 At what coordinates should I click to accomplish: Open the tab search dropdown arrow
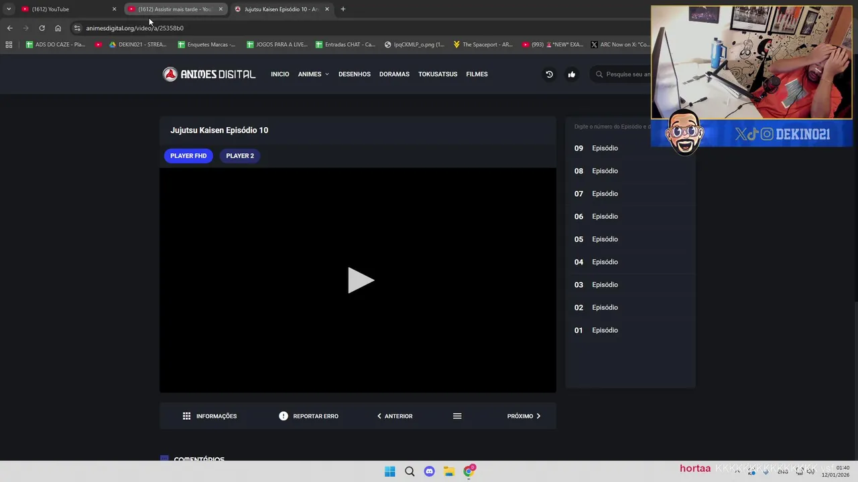[9, 9]
